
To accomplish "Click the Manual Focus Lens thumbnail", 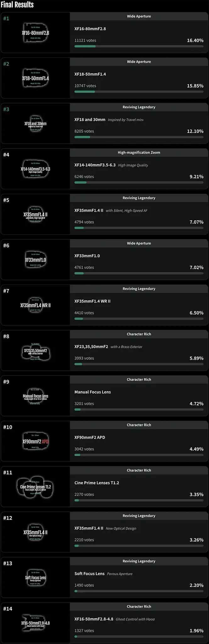I will tap(35, 396).
